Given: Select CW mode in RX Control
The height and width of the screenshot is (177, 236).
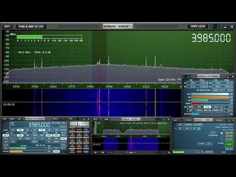Looking at the screenshot, I should click(35, 130).
